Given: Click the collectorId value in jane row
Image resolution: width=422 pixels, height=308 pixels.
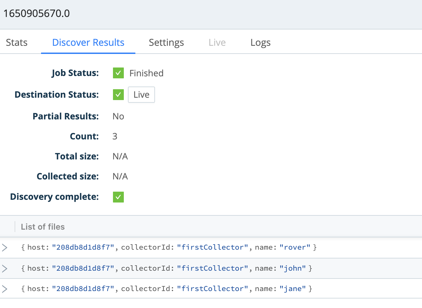Looking at the screenshot, I should pyautogui.click(x=212, y=289).
